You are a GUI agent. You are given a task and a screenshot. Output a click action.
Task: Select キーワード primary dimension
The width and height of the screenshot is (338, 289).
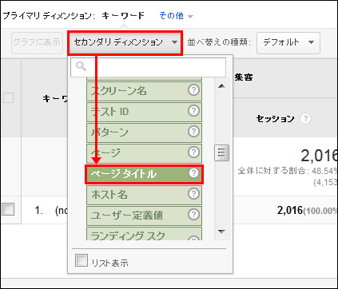coord(123,16)
